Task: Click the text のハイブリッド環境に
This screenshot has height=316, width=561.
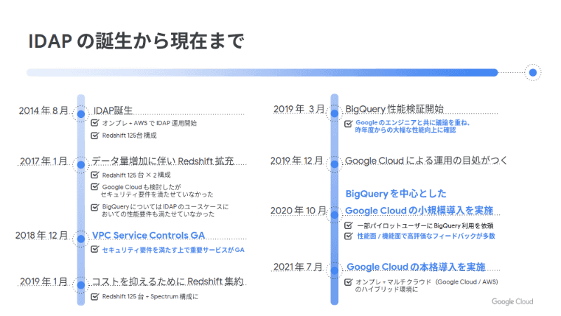Action: [386, 289]
